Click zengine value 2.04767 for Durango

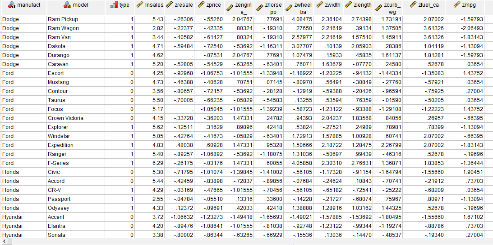(239, 55)
